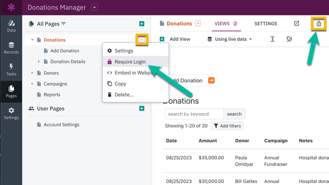Select the Campaigns page

[55, 84]
